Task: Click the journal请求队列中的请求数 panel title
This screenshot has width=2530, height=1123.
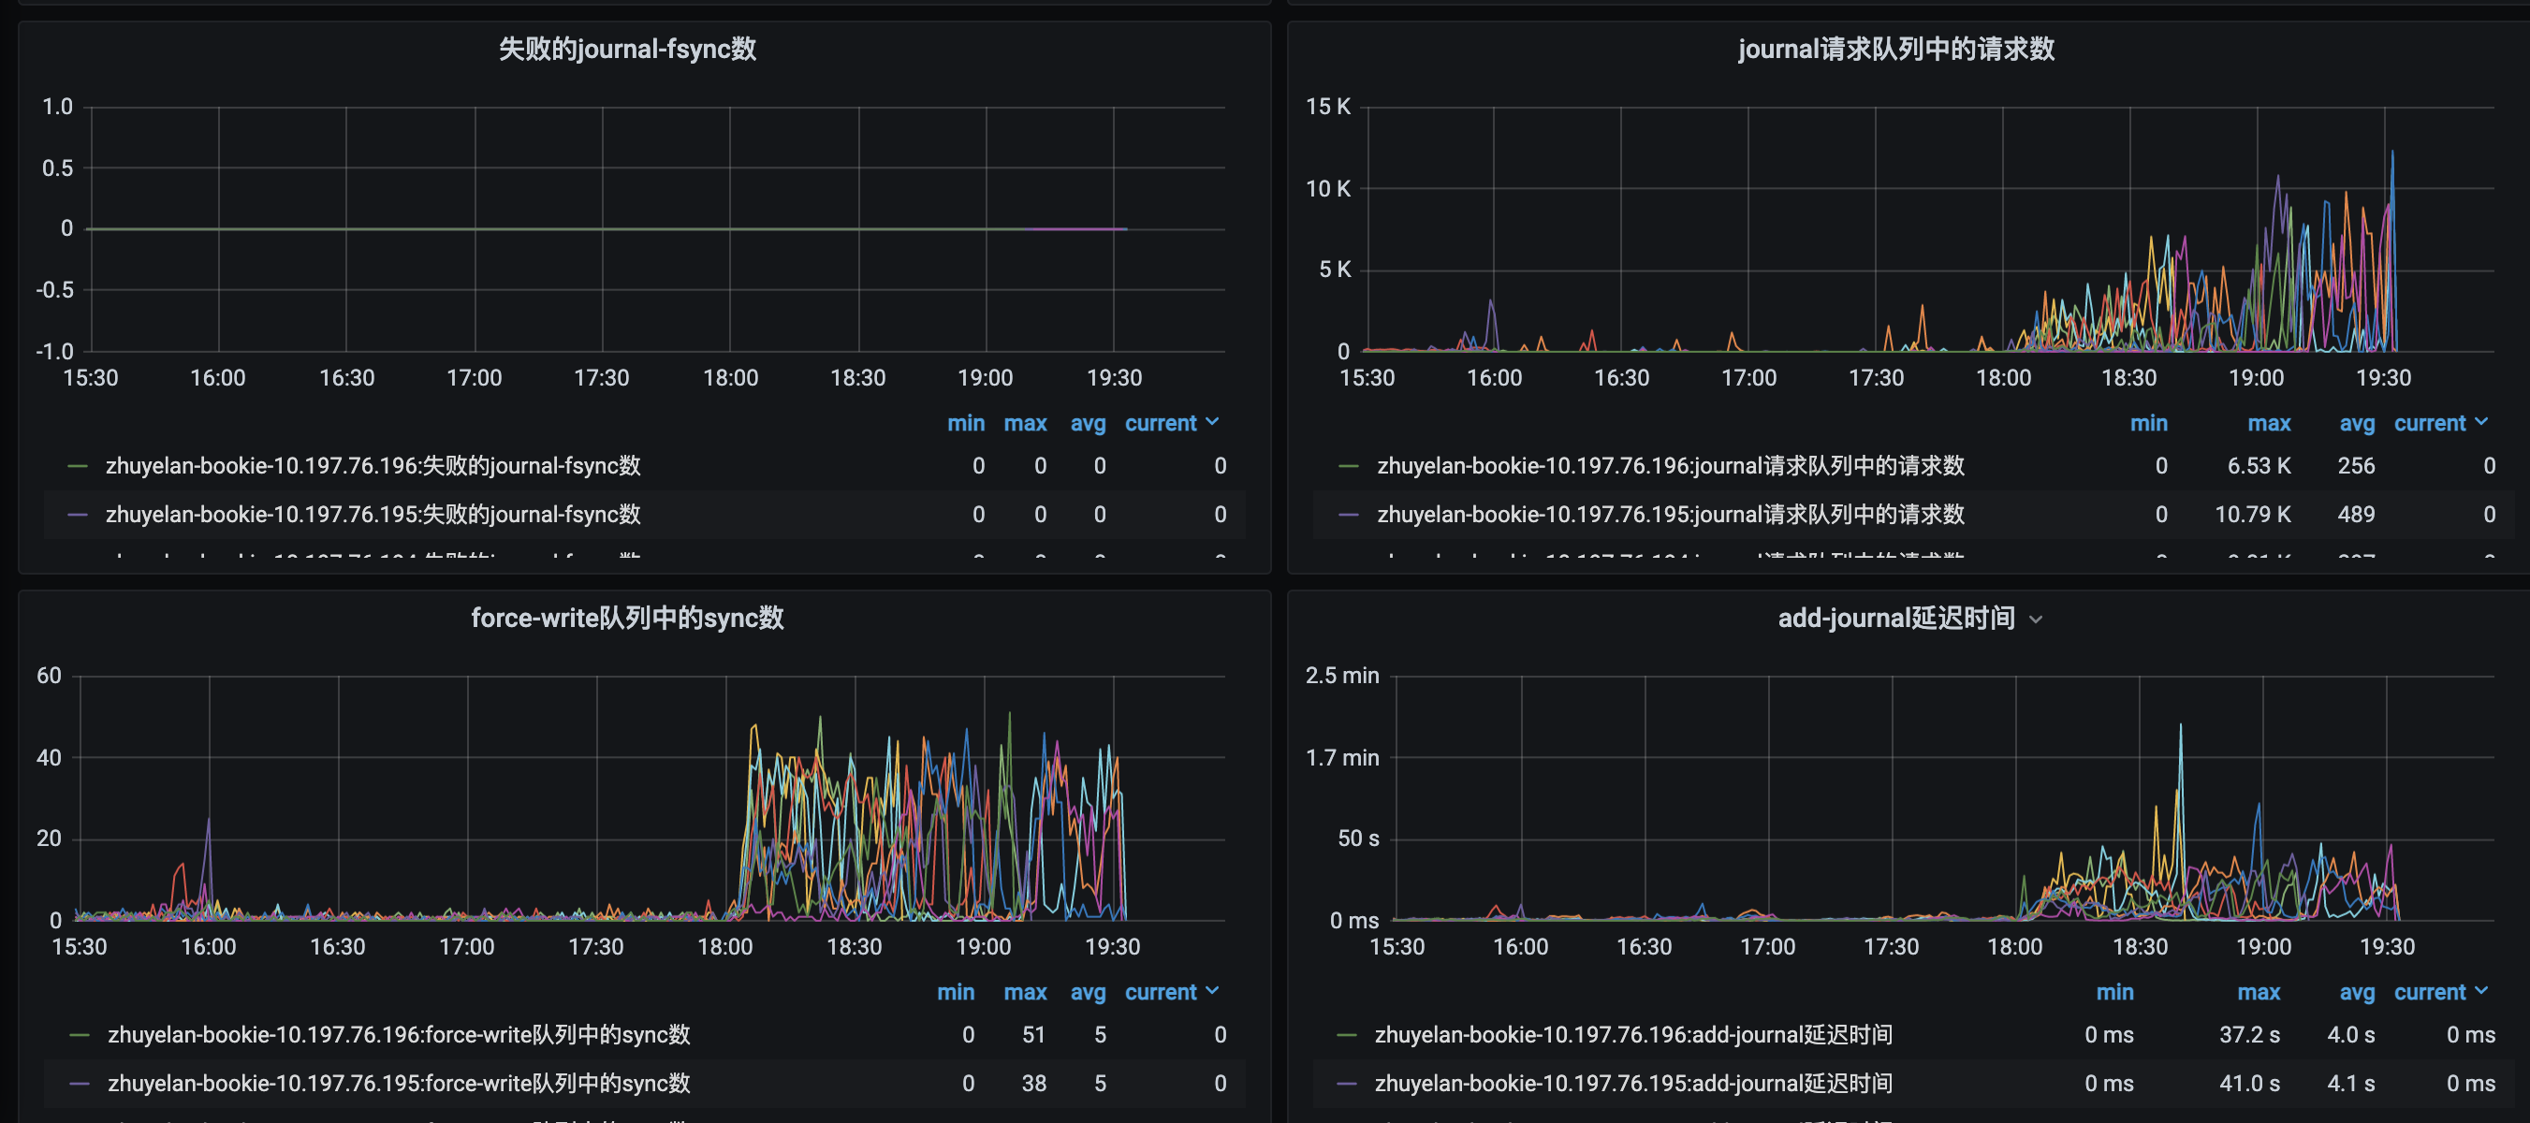Action: (x=1894, y=49)
